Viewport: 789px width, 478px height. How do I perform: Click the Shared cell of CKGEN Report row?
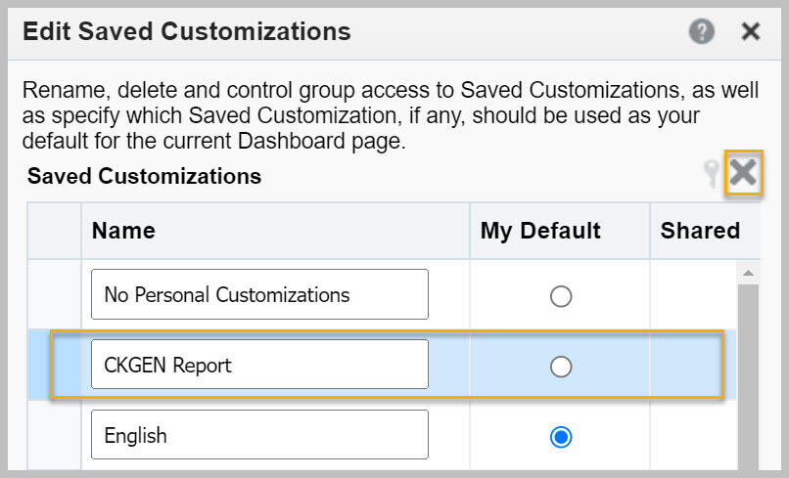(x=694, y=365)
